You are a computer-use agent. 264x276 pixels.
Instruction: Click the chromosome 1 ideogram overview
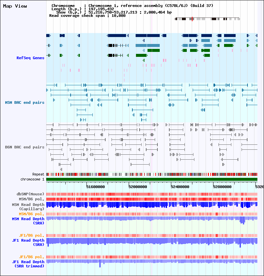(207, 19)
